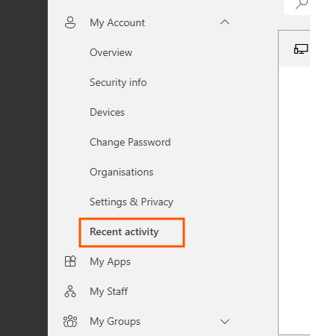Open Settings & Privacy
Image resolution: width=310 pixels, height=336 pixels.
pos(131,202)
